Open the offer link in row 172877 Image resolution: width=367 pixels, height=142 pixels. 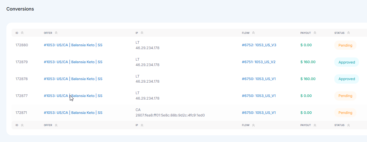point(73,96)
